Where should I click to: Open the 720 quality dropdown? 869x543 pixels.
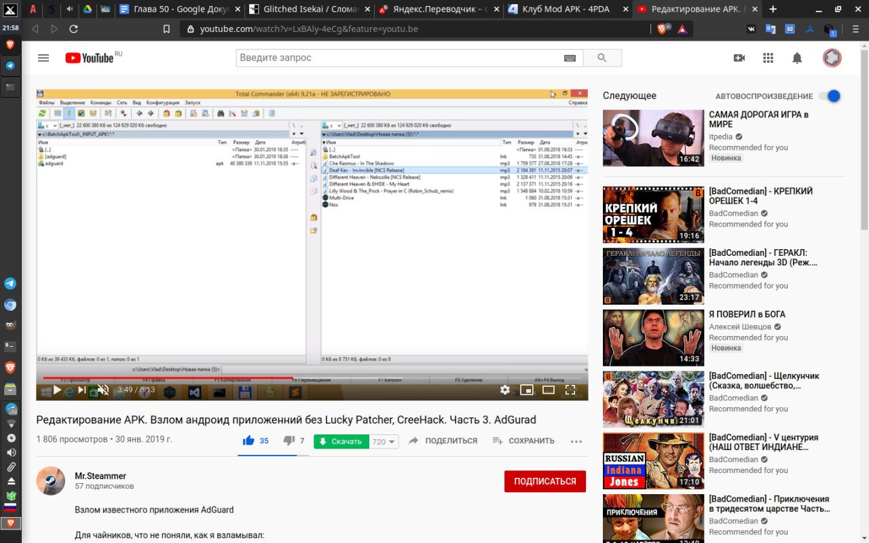[x=384, y=441]
